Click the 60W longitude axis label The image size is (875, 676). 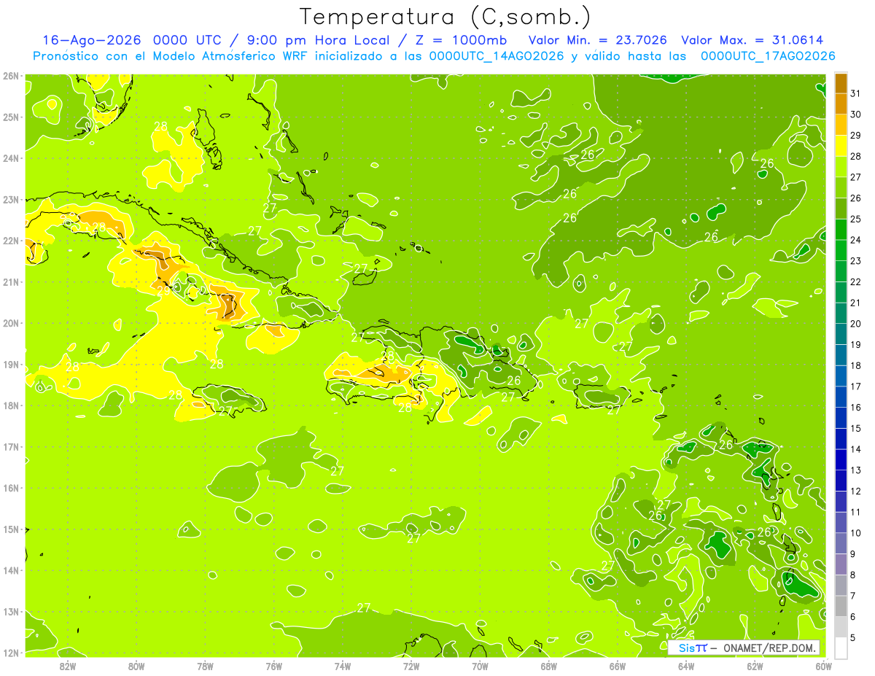pos(823,667)
